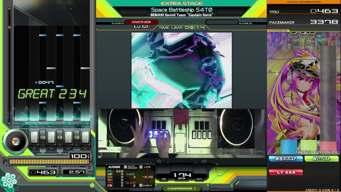The image size is (341, 192).
Task: Select the 現在のスコア button
Action: click(286, 159)
